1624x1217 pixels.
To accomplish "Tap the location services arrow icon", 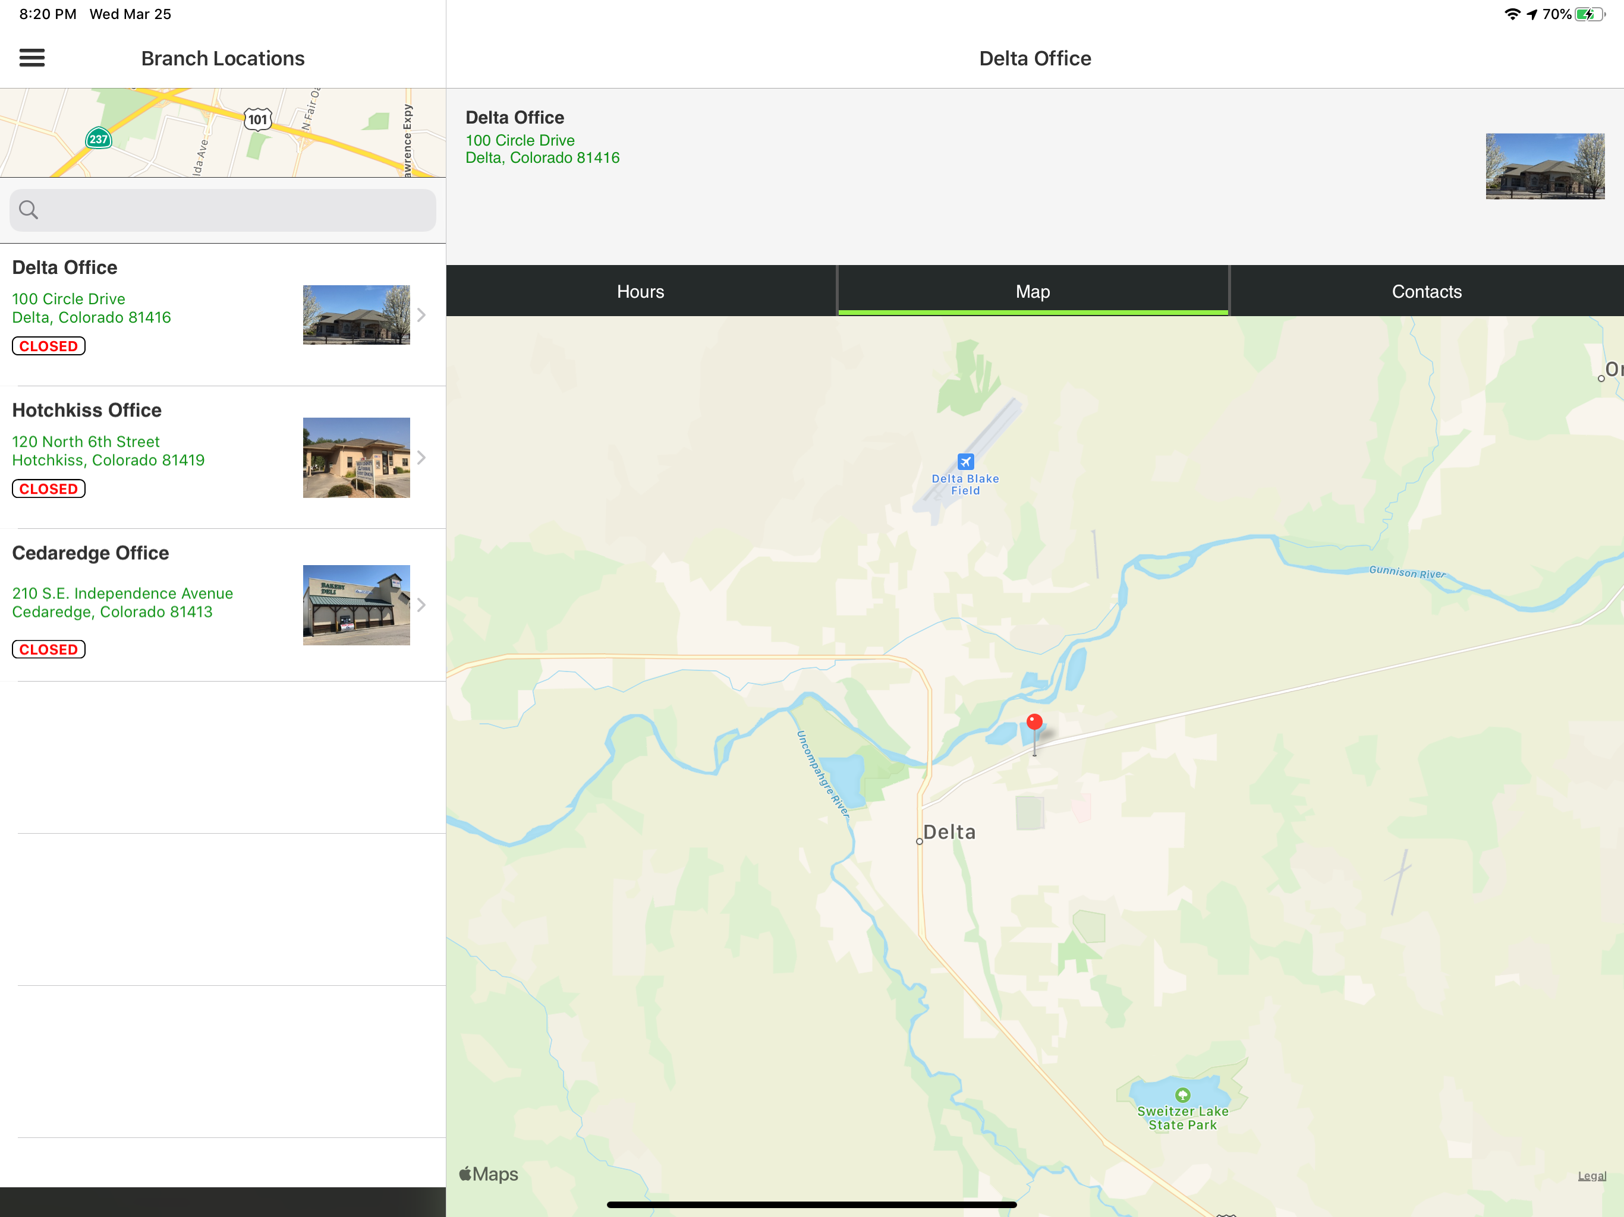I will [x=1532, y=14].
